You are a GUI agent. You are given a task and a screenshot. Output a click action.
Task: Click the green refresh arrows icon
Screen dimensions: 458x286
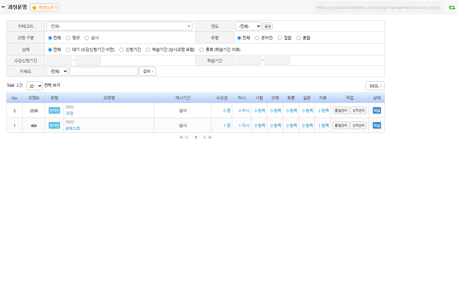pos(452,7)
